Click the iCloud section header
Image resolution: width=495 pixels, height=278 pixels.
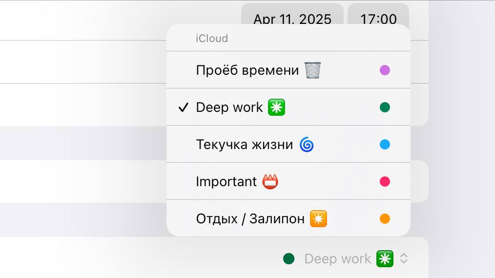coord(212,38)
